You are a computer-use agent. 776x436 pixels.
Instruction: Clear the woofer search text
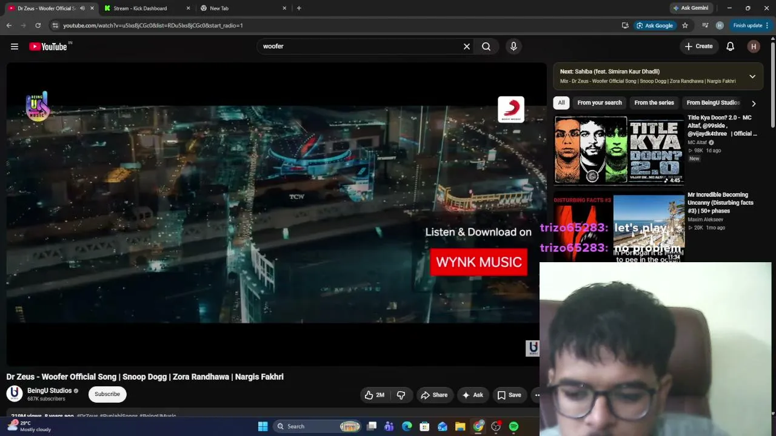[x=467, y=47]
